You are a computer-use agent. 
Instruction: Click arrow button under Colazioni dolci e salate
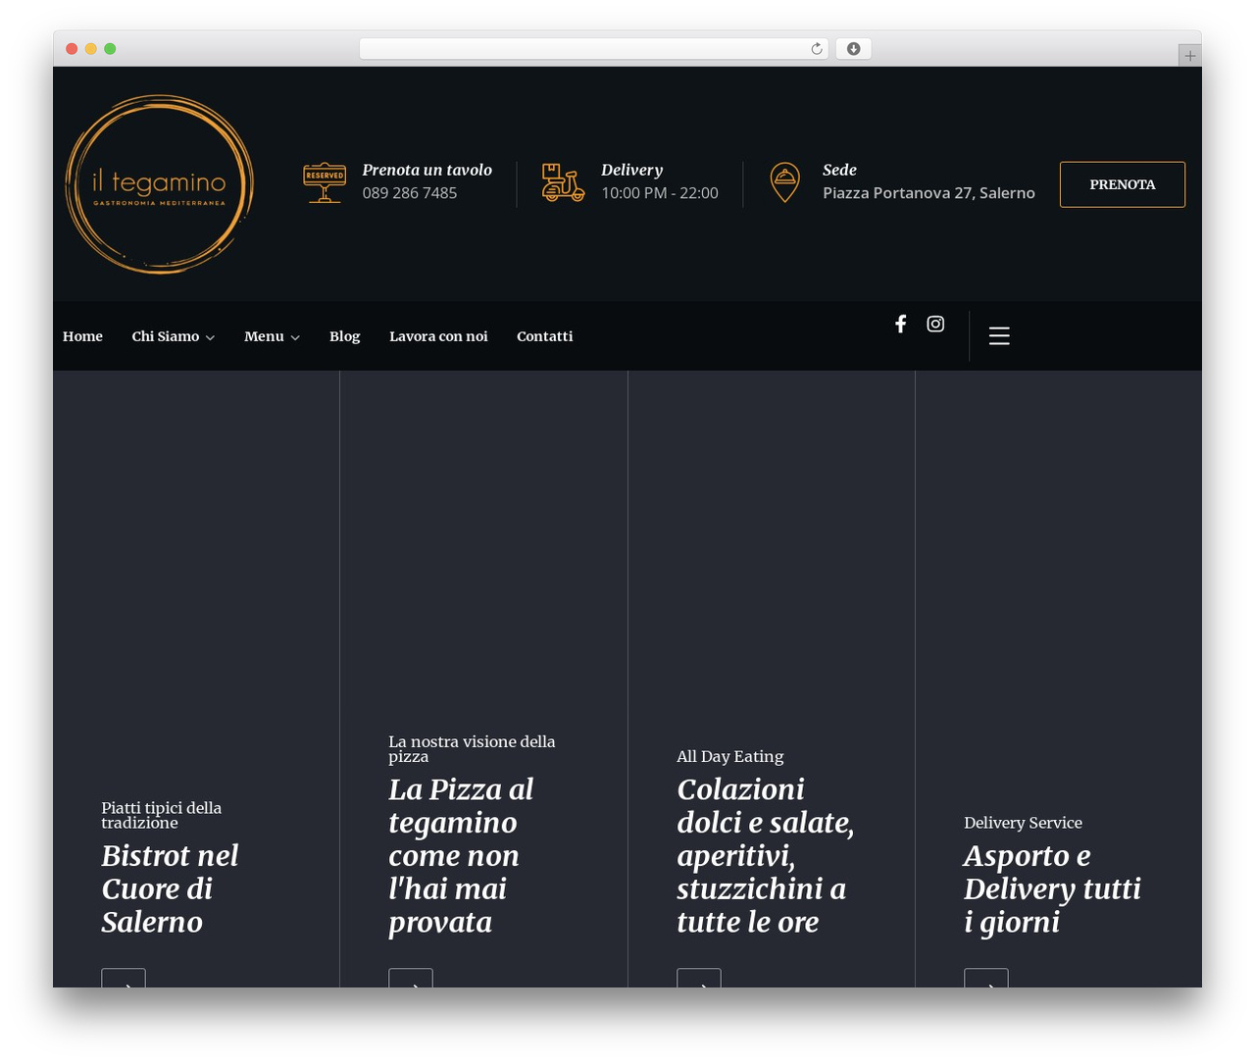click(x=699, y=978)
